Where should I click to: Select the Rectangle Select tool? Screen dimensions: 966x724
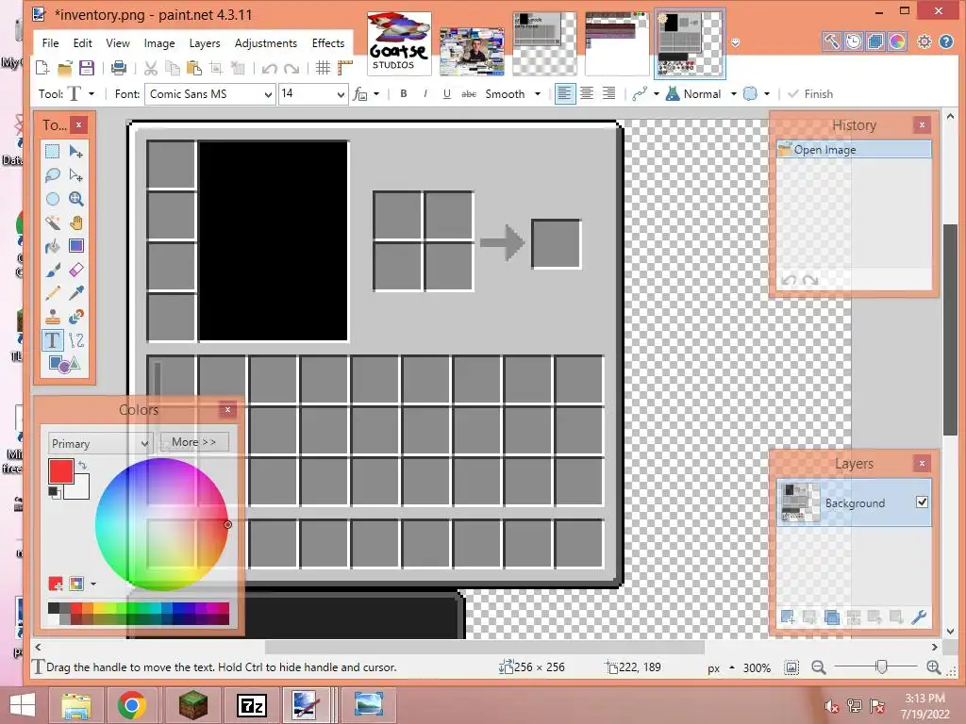tap(53, 152)
